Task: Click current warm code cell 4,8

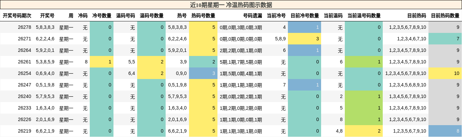Action: [339, 131]
